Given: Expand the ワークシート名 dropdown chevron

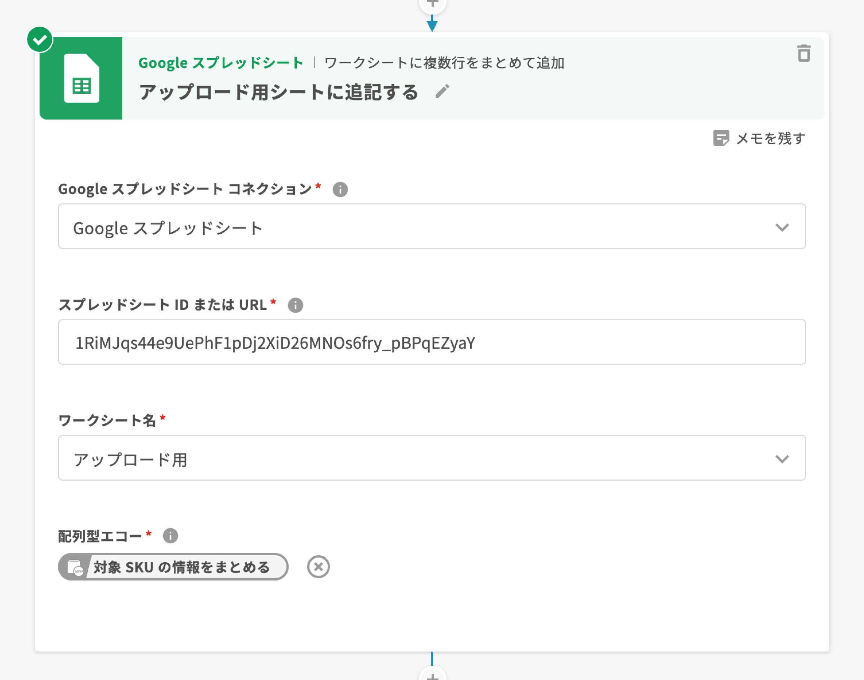Looking at the screenshot, I should (782, 459).
